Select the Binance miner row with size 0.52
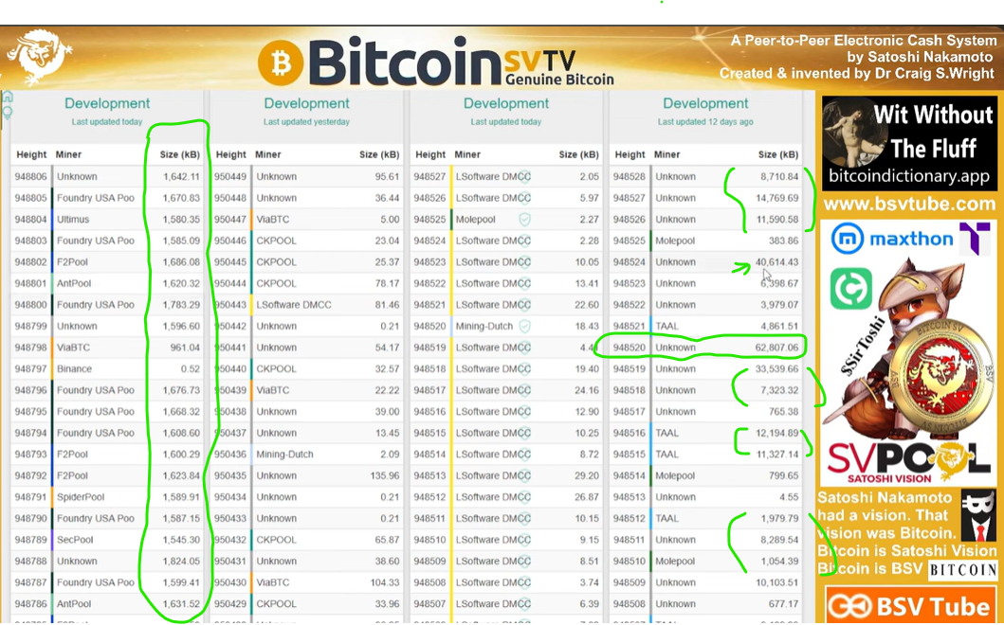 [107, 369]
